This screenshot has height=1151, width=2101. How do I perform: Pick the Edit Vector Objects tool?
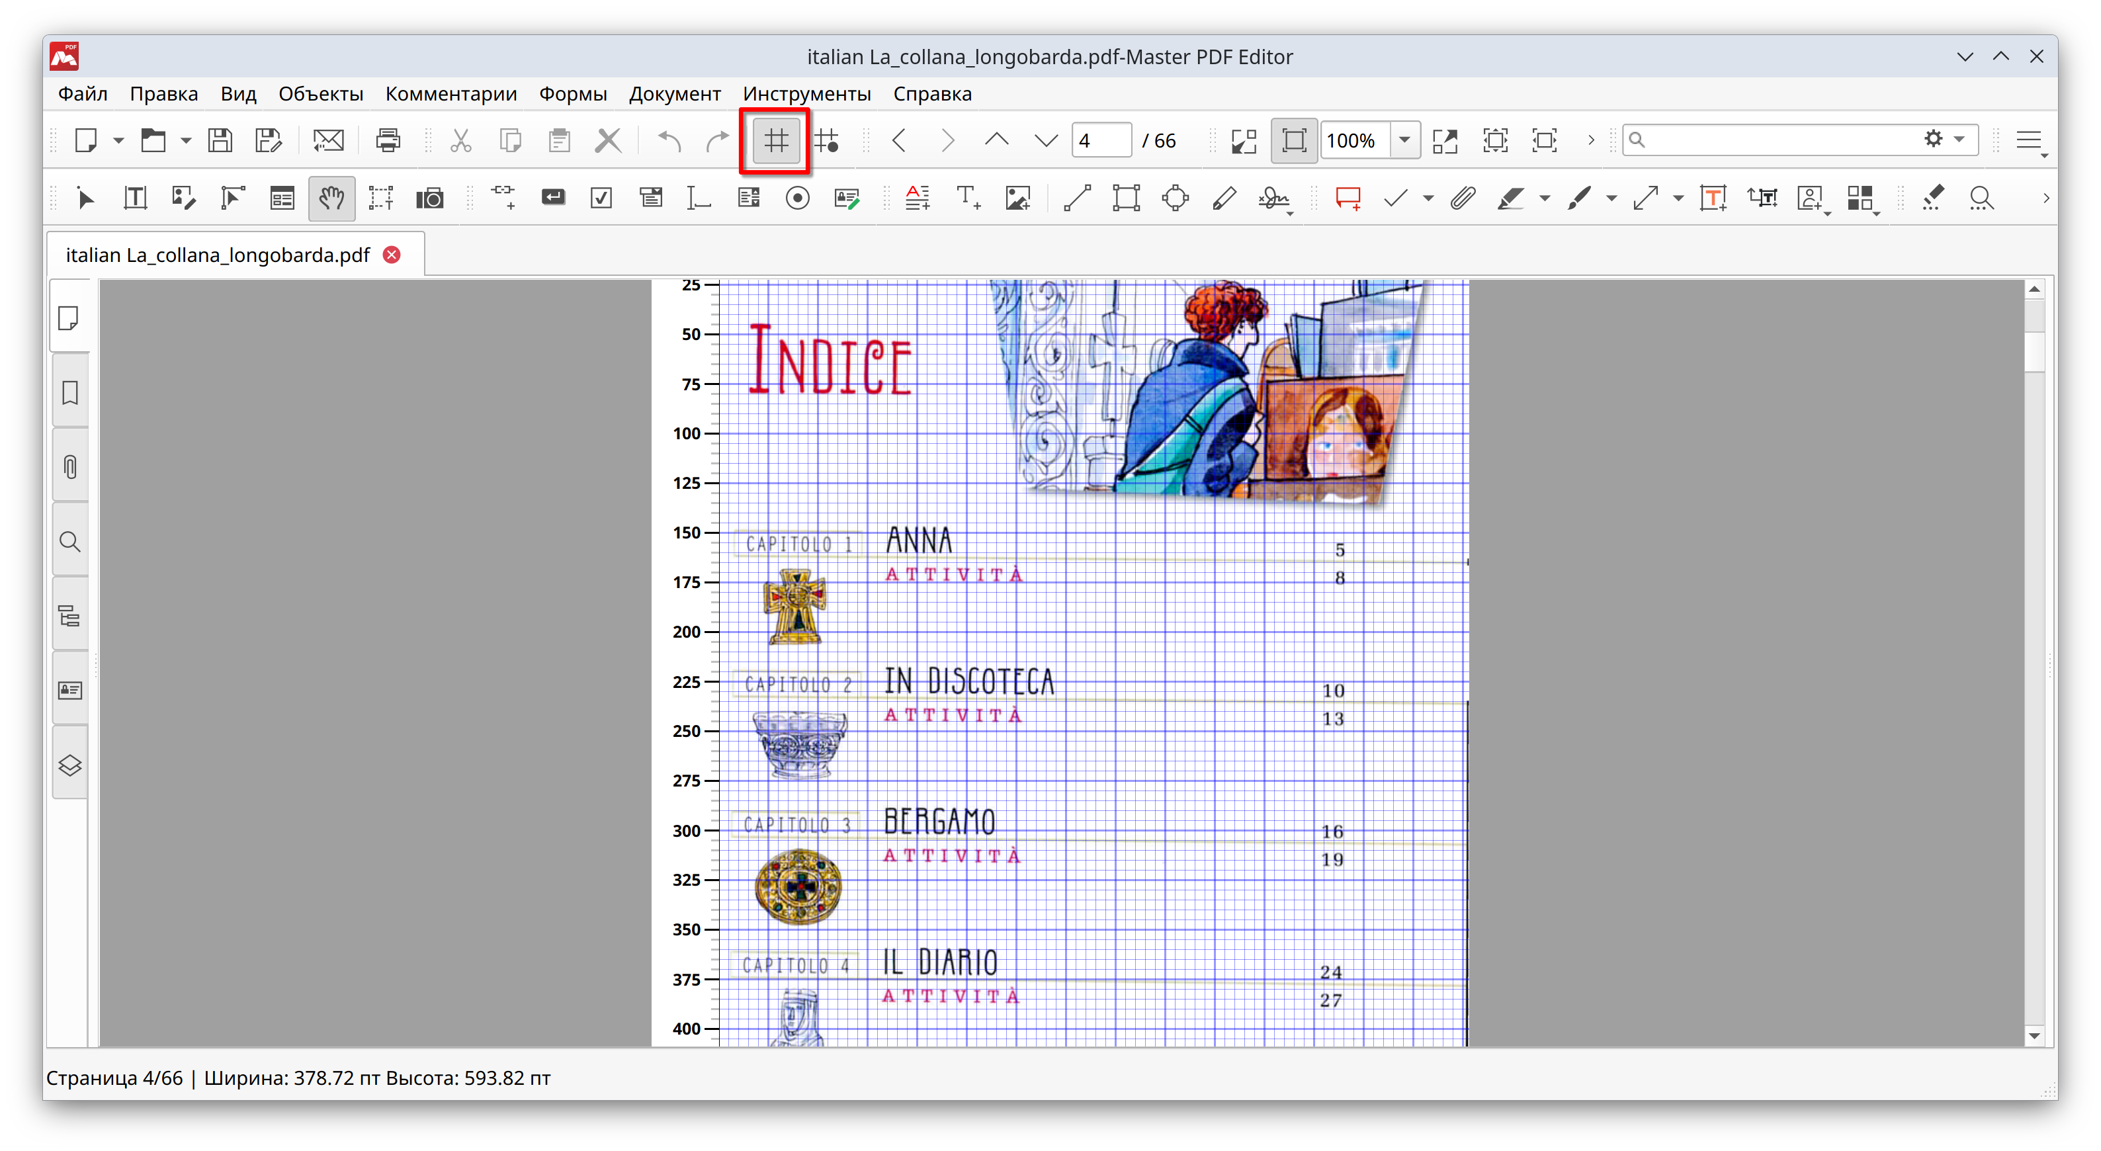[x=232, y=198]
